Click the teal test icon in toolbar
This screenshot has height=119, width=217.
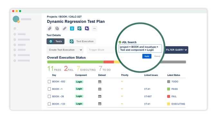[x=79, y=29]
